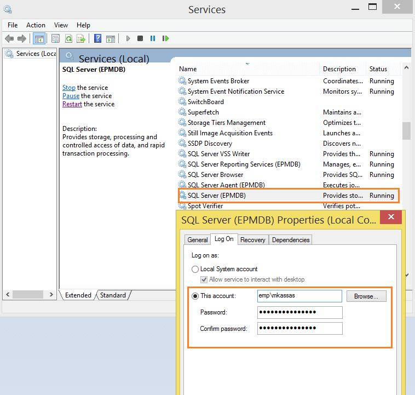Click the Confirm password input field

299,328
